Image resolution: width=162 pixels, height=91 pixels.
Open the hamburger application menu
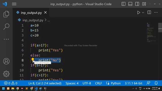click(14, 4)
